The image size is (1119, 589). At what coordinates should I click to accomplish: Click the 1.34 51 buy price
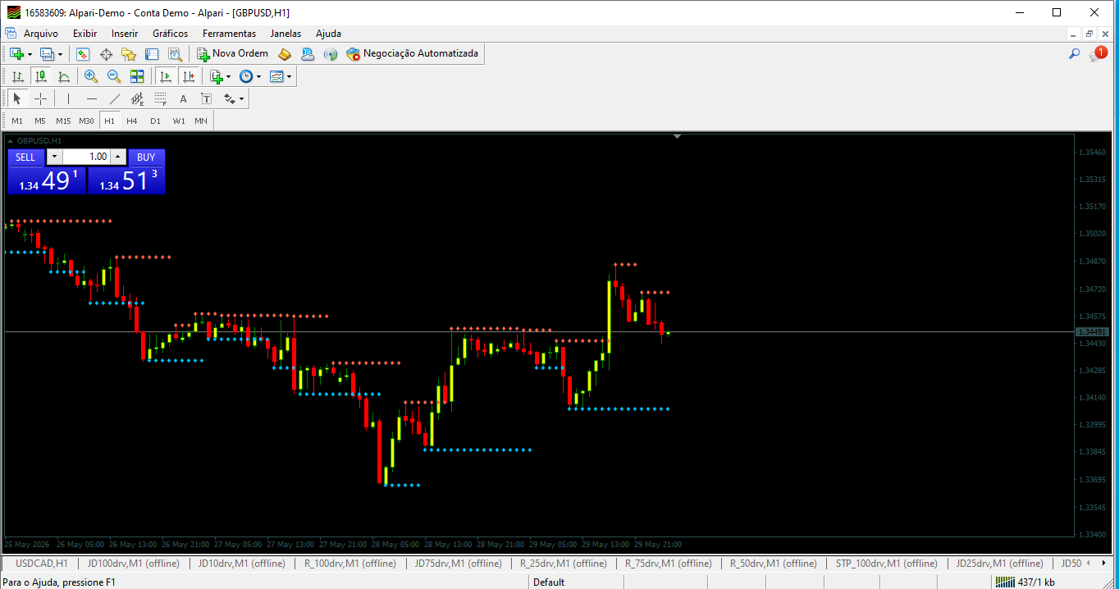click(126, 181)
